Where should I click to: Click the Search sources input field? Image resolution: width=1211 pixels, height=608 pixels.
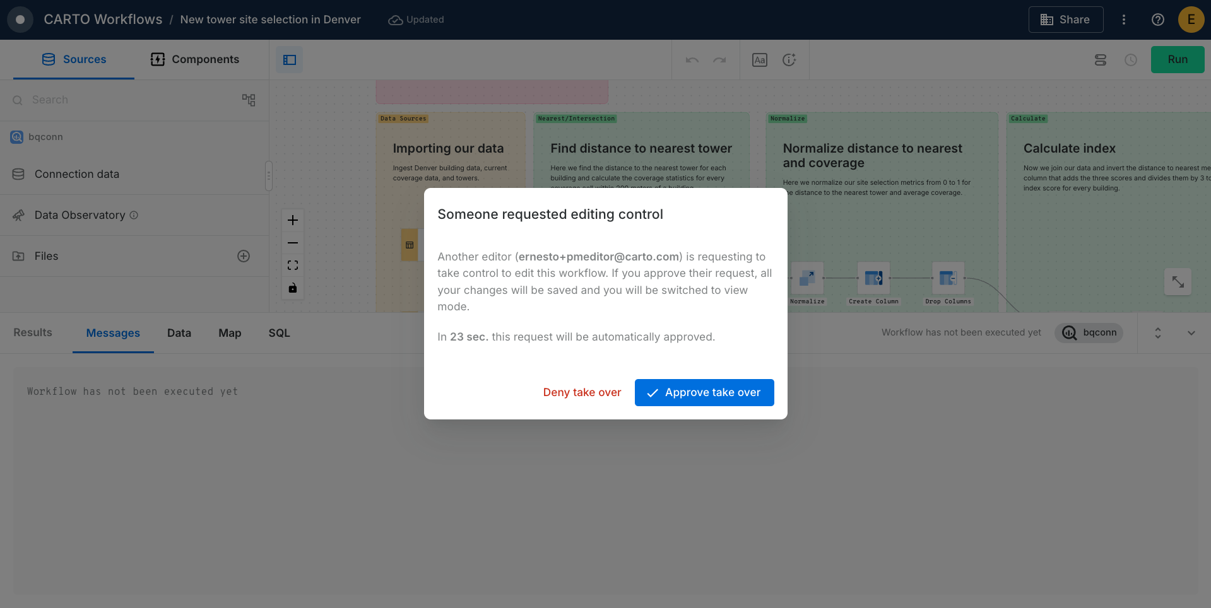pos(126,100)
